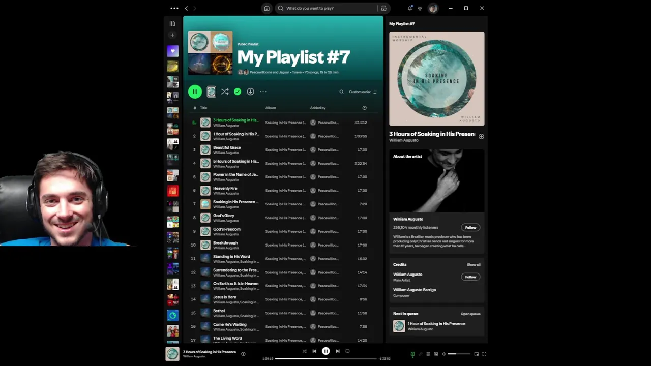This screenshot has width=651, height=366.
Task: Search within playlist magnifier icon
Action: point(341,92)
